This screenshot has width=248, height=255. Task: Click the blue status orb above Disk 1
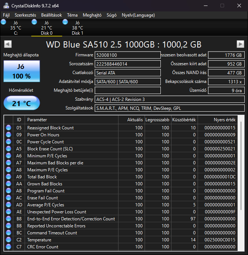click(65, 22)
